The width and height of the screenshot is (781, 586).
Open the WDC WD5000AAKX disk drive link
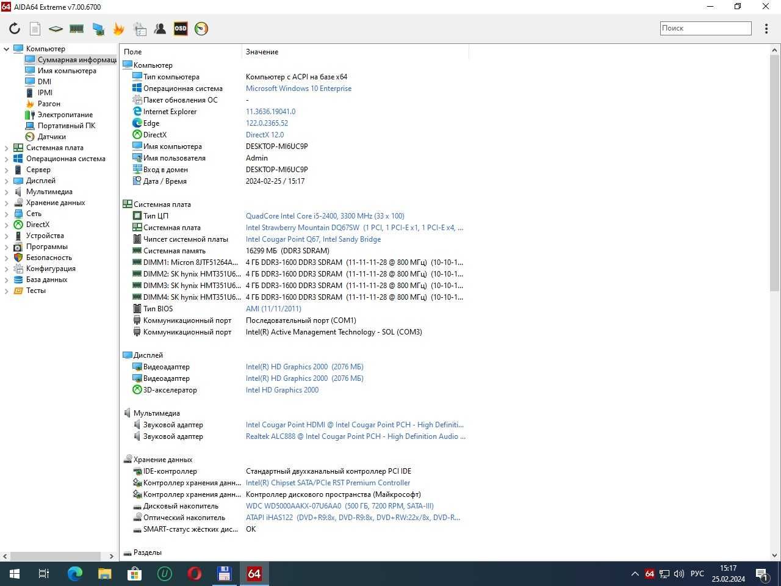(x=340, y=506)
